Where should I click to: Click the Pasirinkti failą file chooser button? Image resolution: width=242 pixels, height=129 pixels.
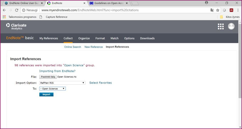(48, 77)
